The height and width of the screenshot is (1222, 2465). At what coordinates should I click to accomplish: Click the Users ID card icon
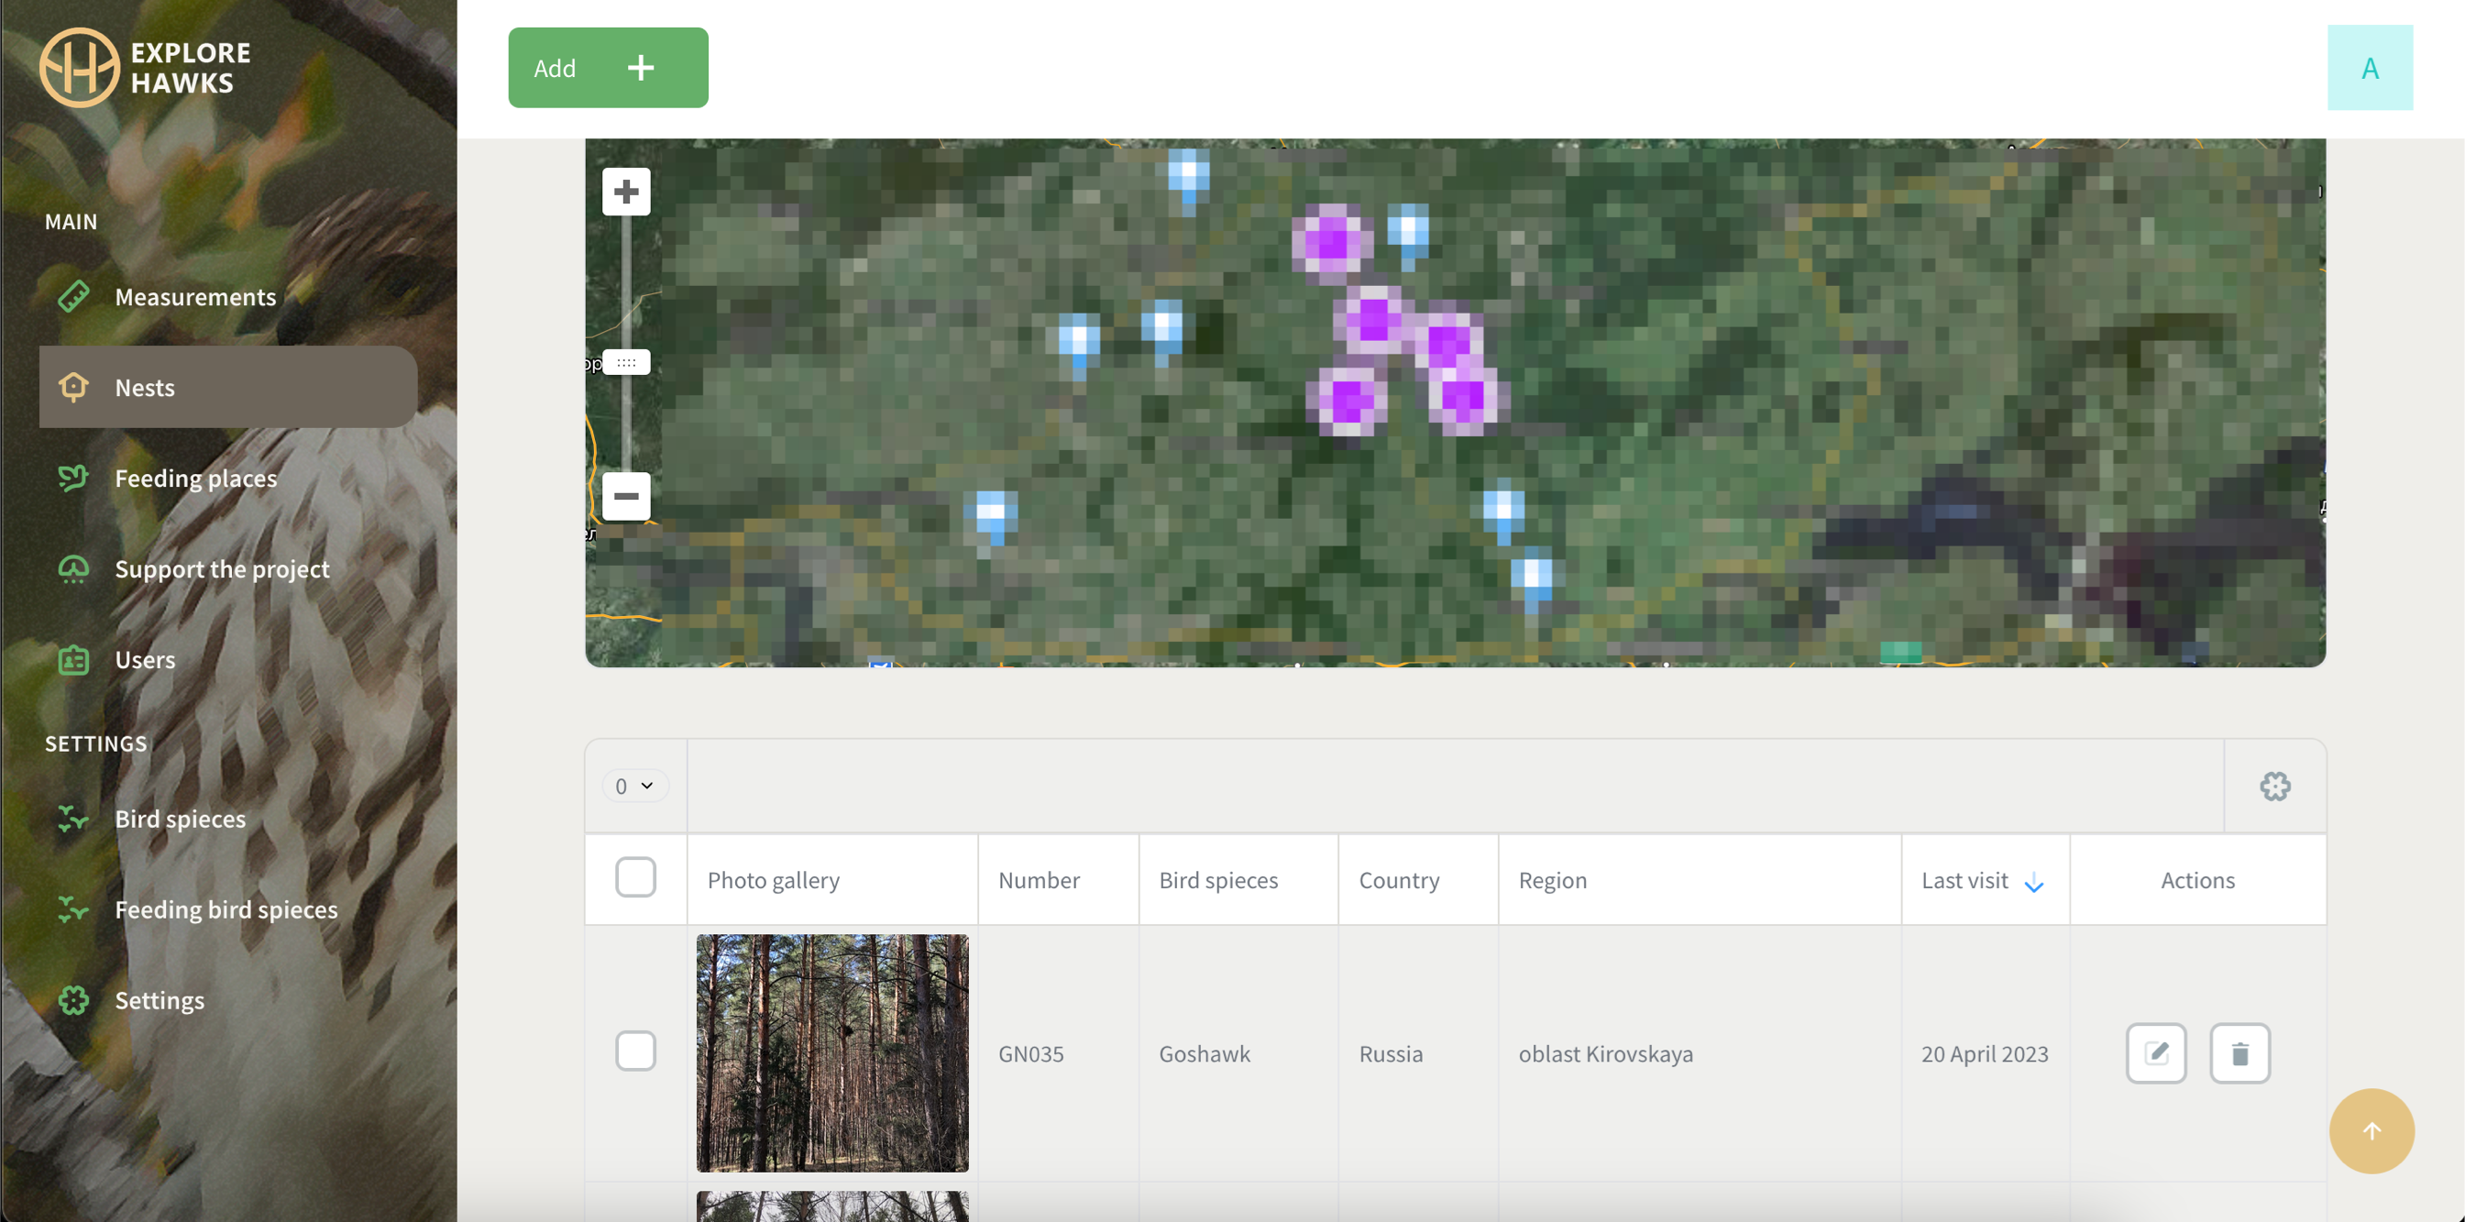coord(73,659)
